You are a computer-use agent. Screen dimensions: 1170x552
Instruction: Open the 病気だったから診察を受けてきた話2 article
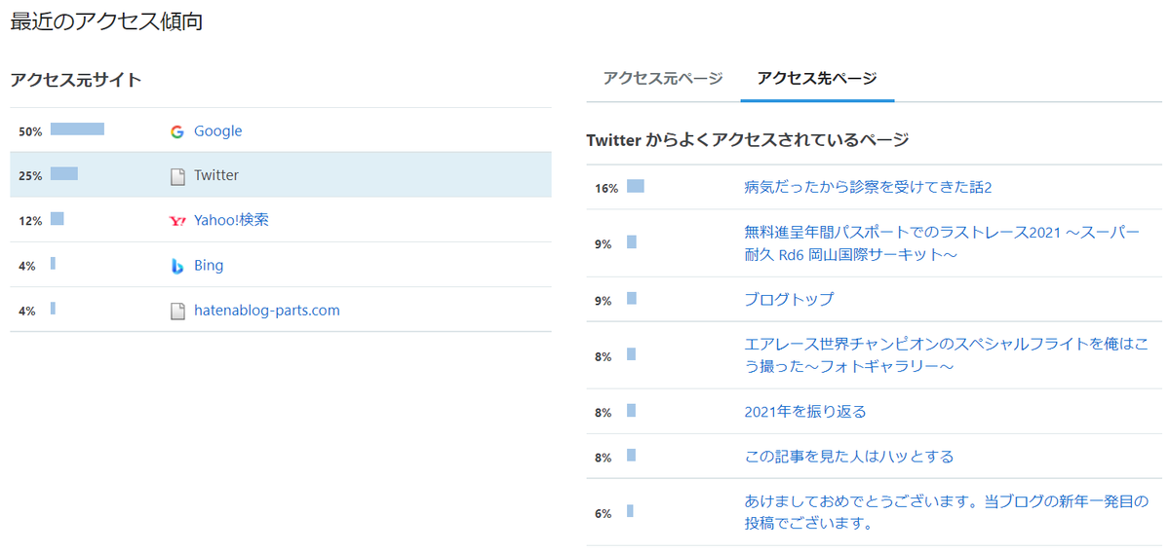(x=868, y=187)
